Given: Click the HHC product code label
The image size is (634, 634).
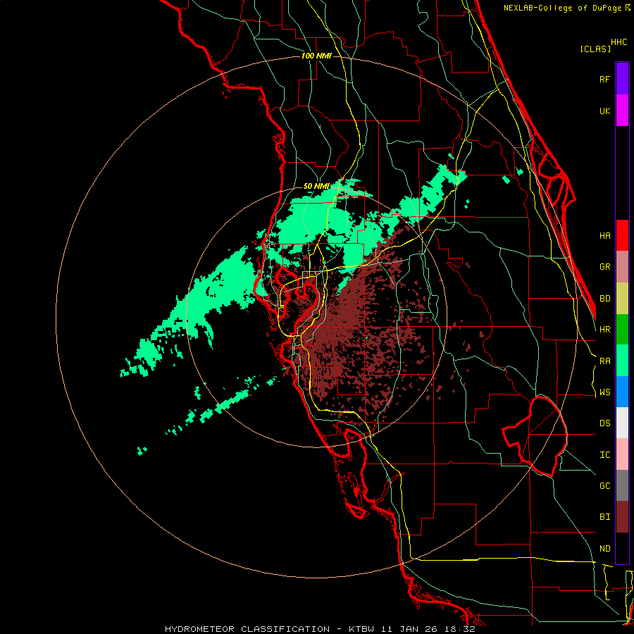Looking at the screenshot, I should [619, 42].
